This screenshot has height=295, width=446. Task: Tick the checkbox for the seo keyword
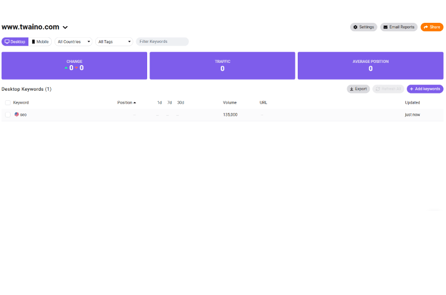8,115
